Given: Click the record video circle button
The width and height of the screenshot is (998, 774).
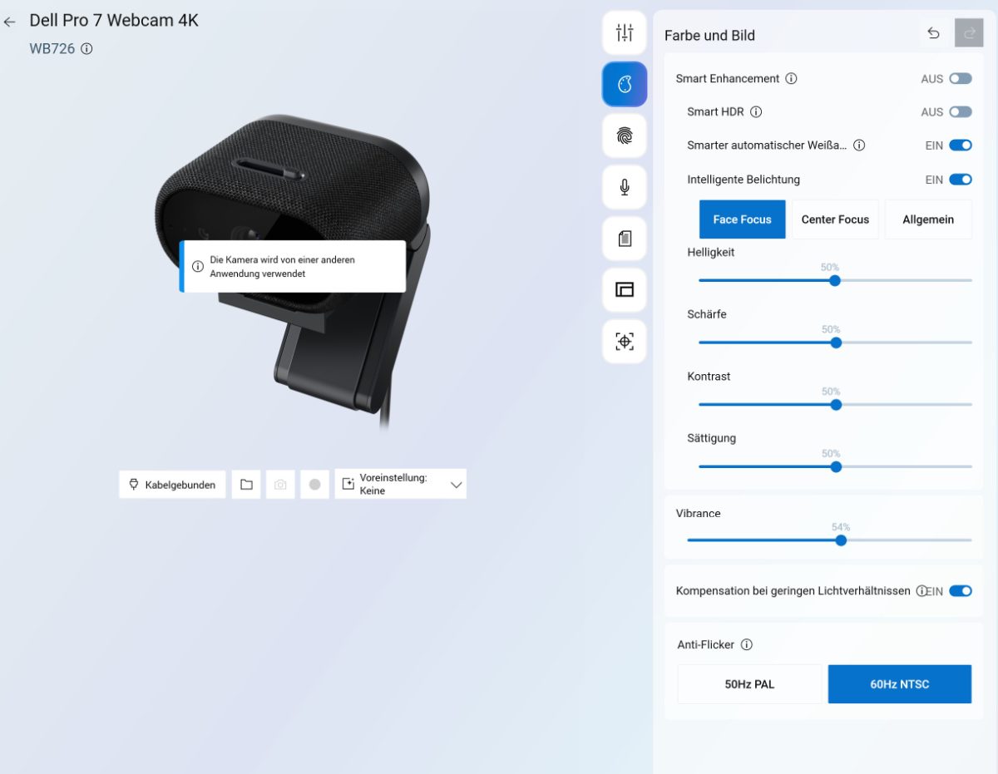Looking at the screenshot, I should point(314,484).
